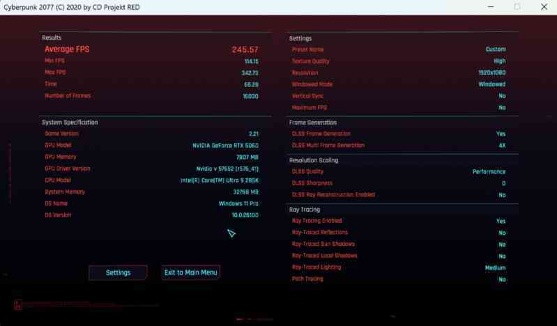The height and width of the screenshot is (326, 557).
Task: Click the 'Results' section heading
Action: (x=52, y=38)
